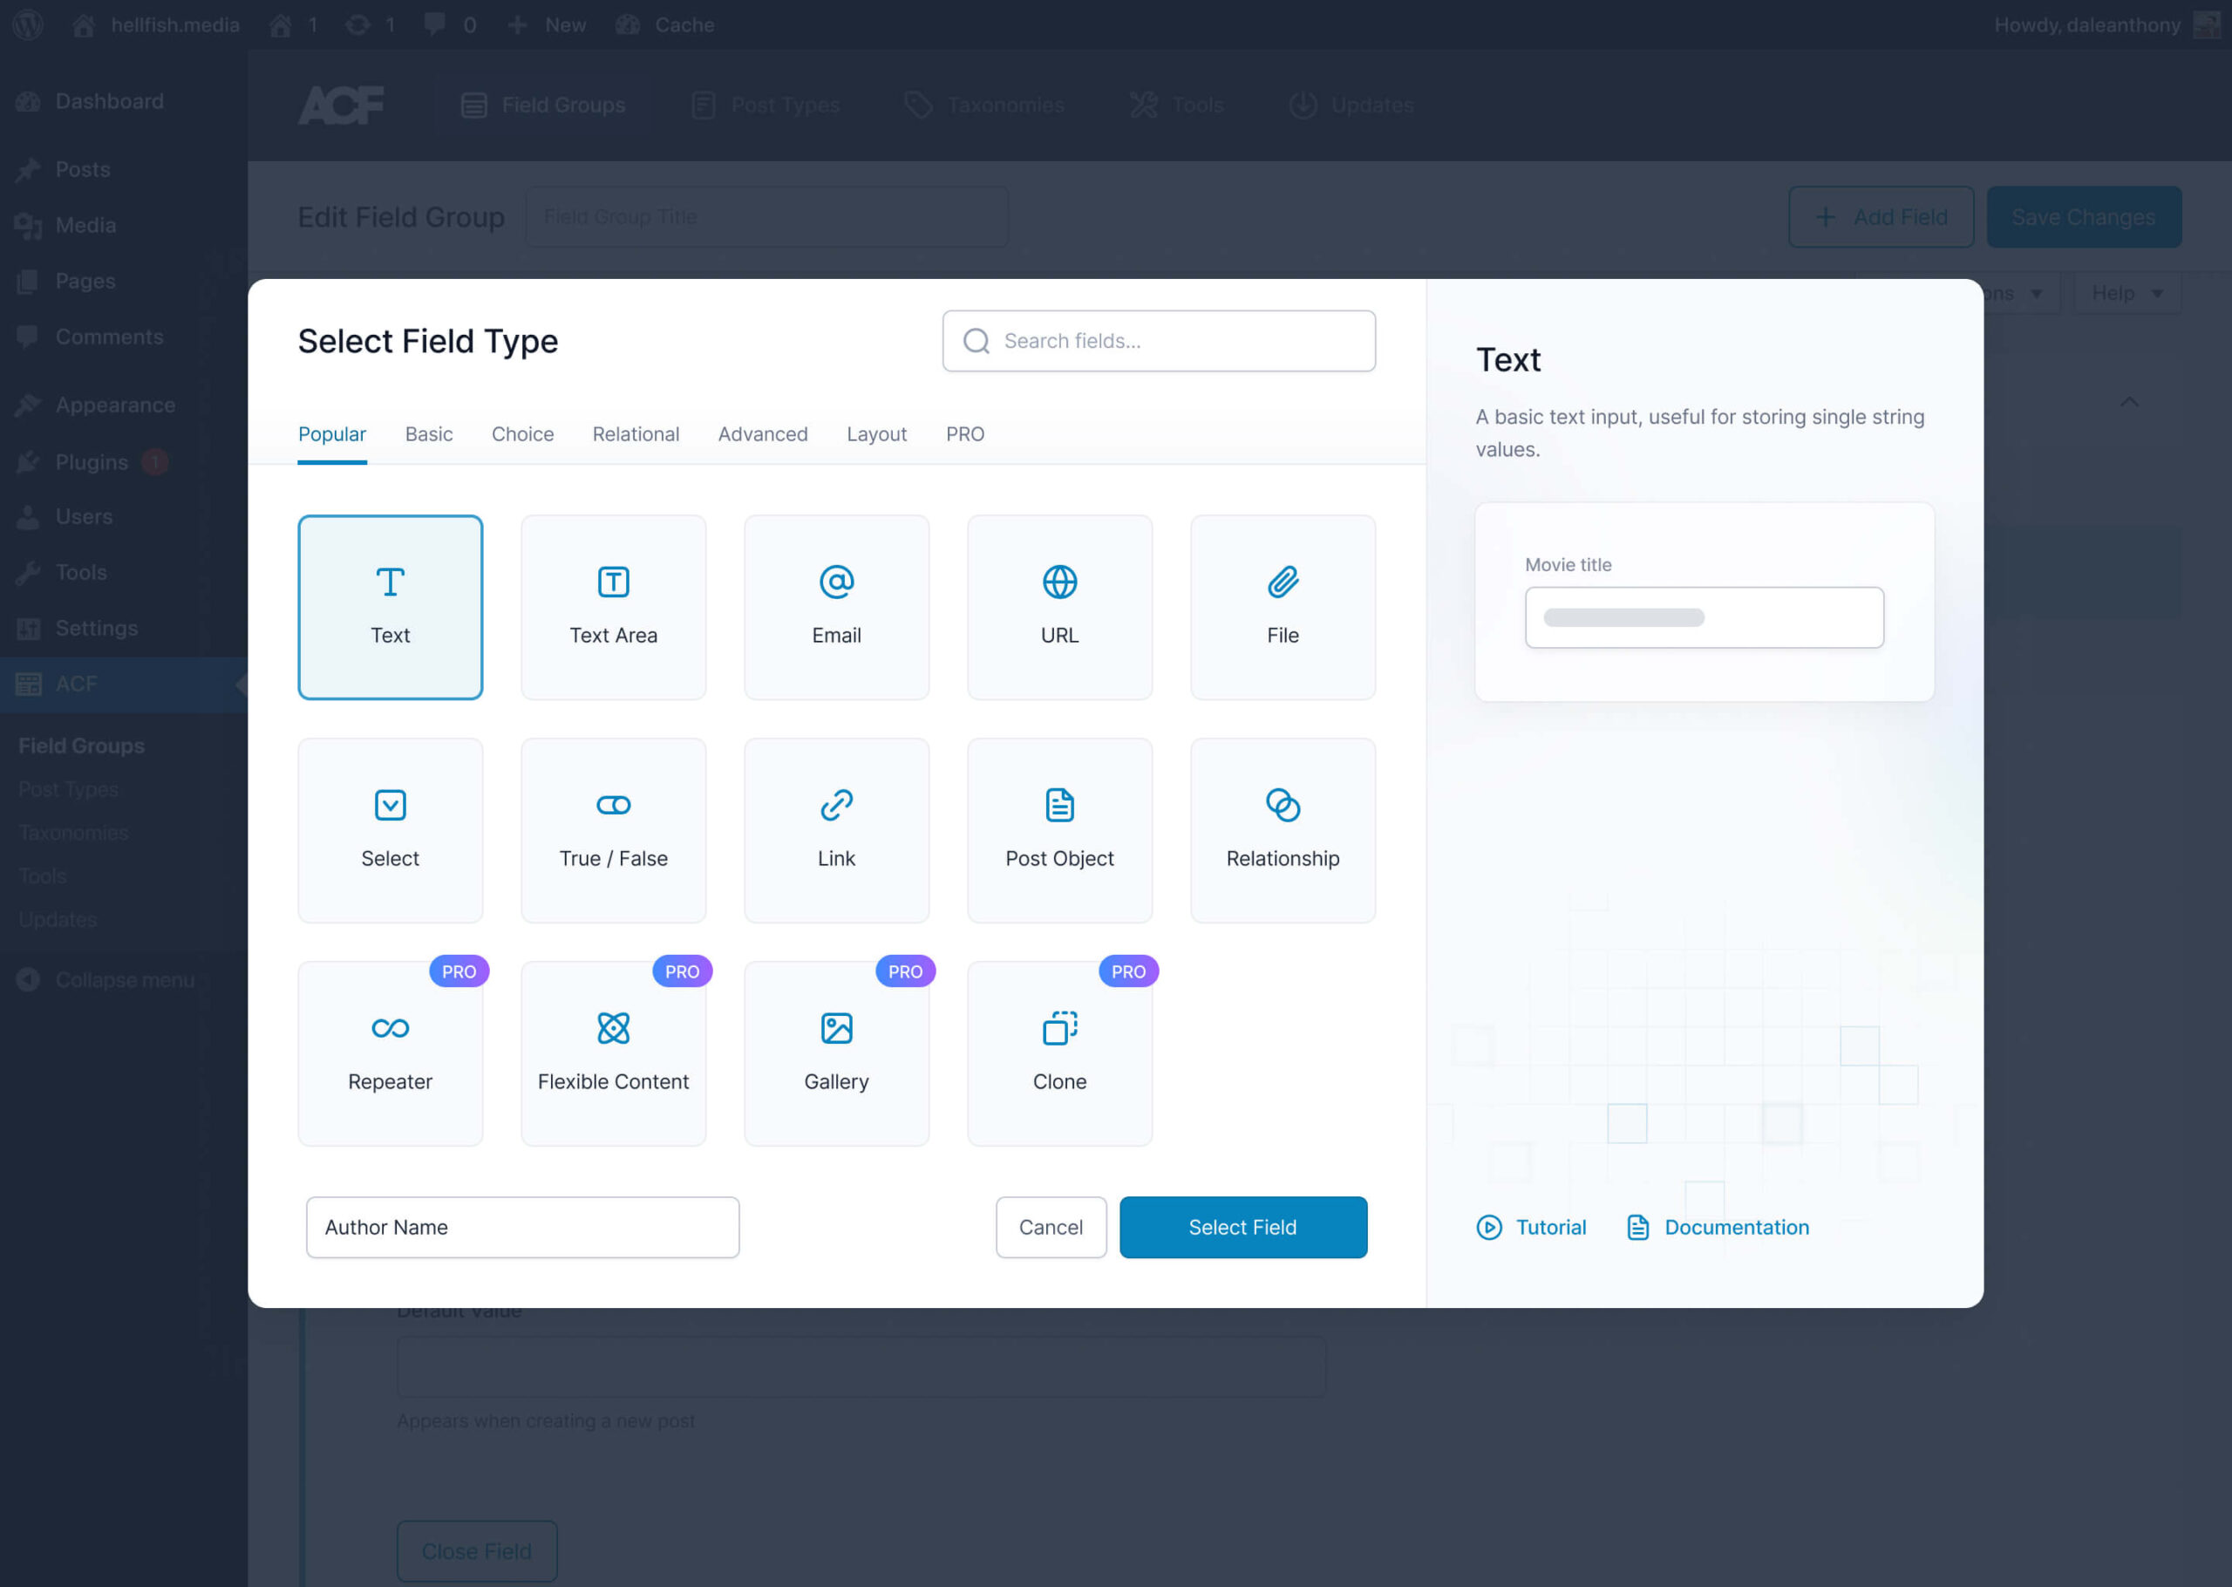Click the Author Name input field
The height and width of the screenshot is (1587, 2232).
point(522,1226)
